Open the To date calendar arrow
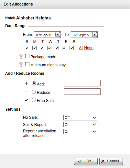 [x=95, y=35]
